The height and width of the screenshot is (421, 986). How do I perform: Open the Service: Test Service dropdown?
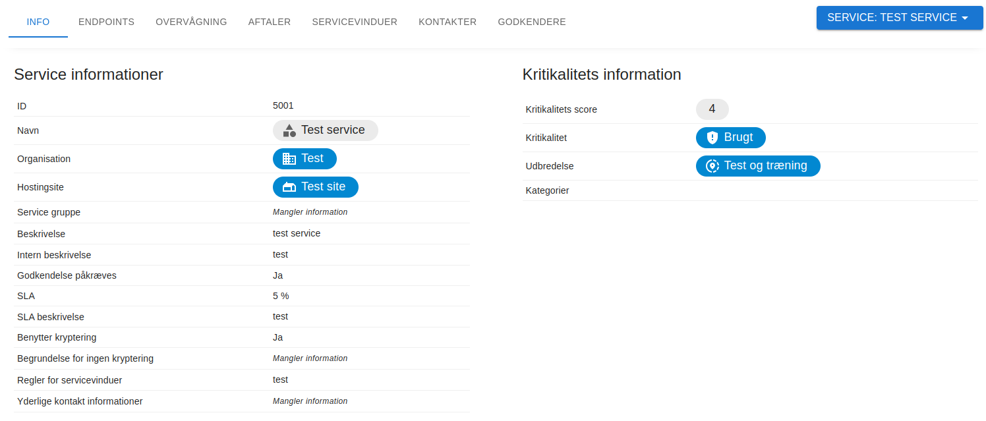(x=891, y=18)
